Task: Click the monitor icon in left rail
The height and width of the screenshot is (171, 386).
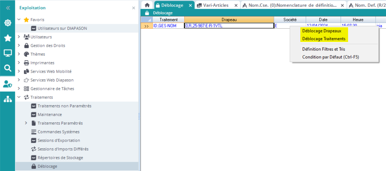Action: [x=7, y=53]
